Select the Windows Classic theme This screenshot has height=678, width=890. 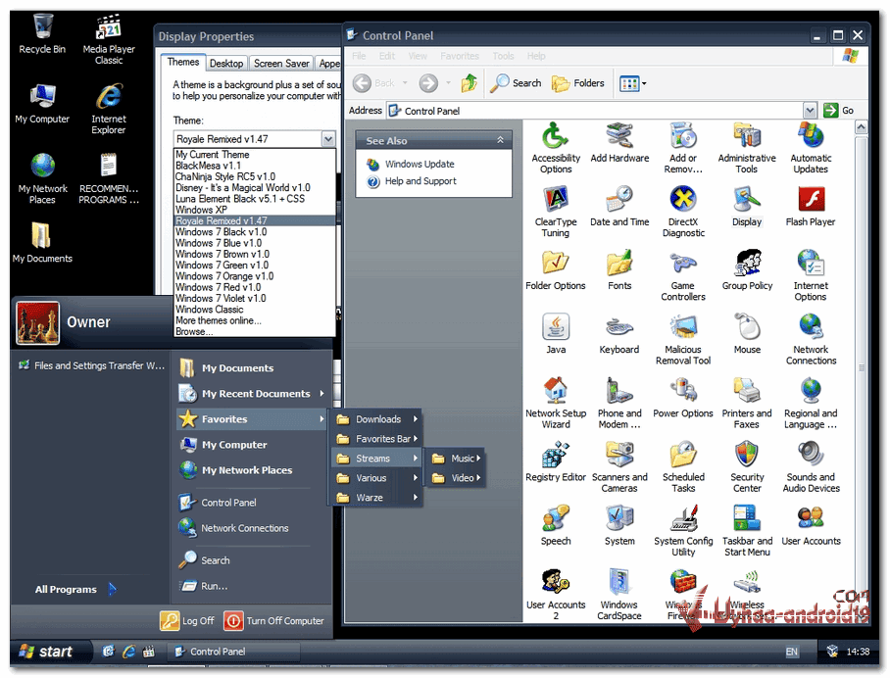click(x=254, y=310)
